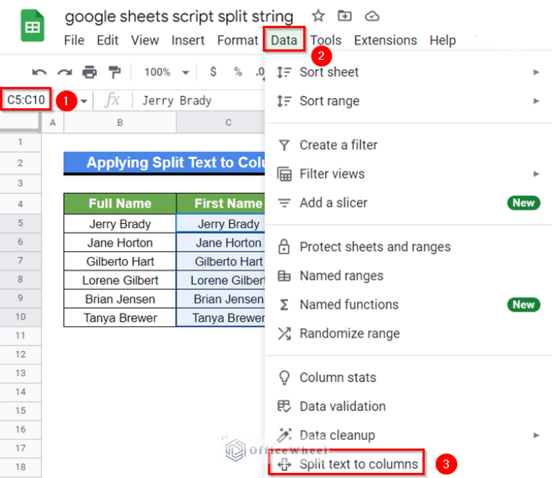Click the formula bar input showing Jerry Brady
The image size is (552, 478).
click(x=194, y=101)
